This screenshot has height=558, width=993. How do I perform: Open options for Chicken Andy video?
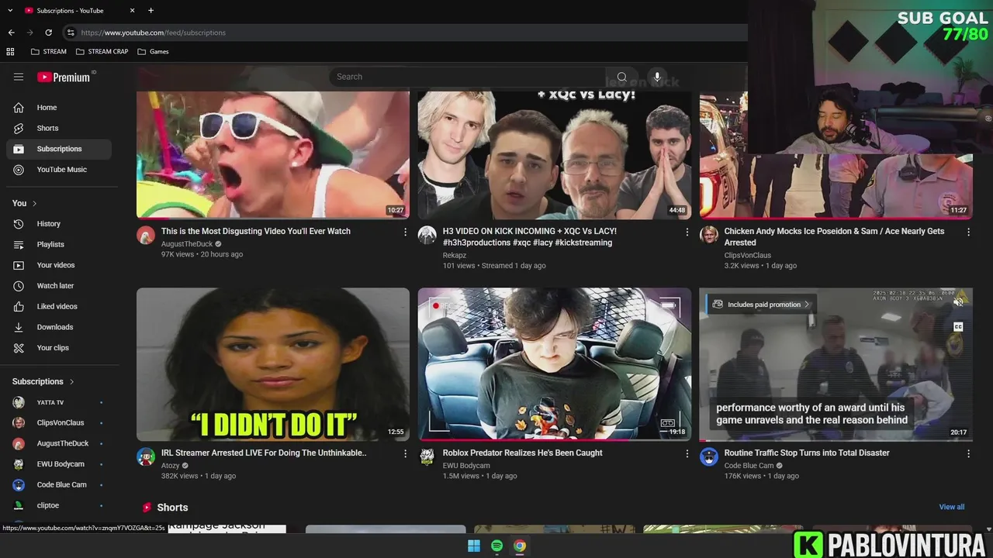[x=968, y=232]
